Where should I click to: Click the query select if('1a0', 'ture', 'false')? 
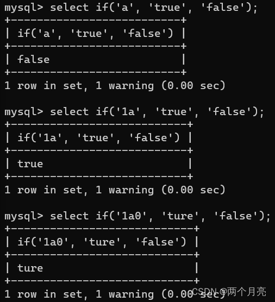160,216
